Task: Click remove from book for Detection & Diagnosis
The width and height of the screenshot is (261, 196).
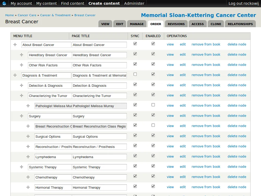Action: pyautogui.click(x=206, y=85)
